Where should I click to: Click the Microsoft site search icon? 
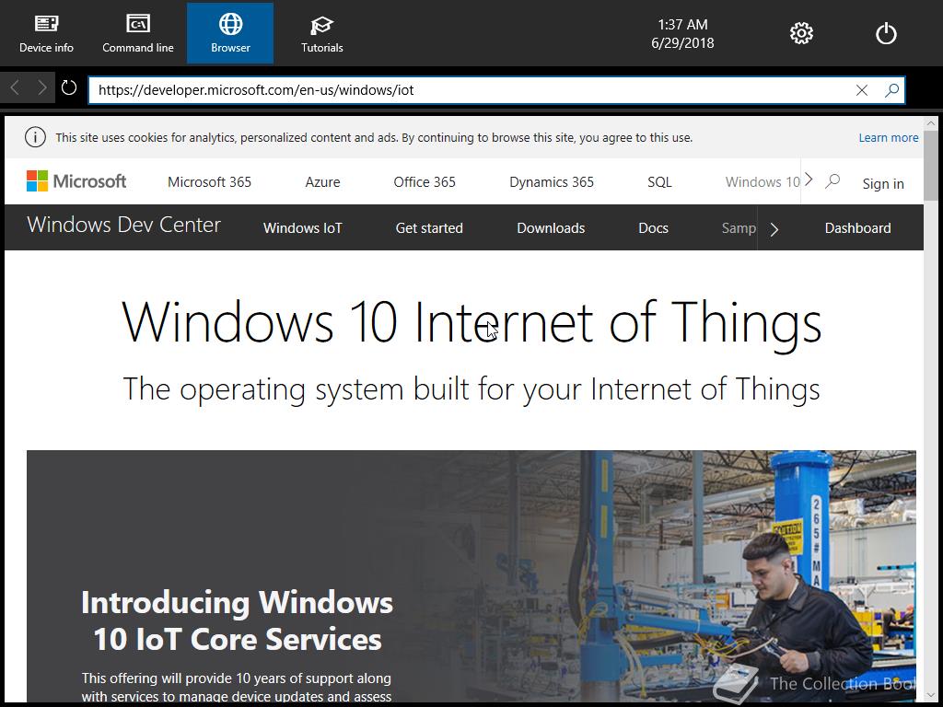(832, 181)
